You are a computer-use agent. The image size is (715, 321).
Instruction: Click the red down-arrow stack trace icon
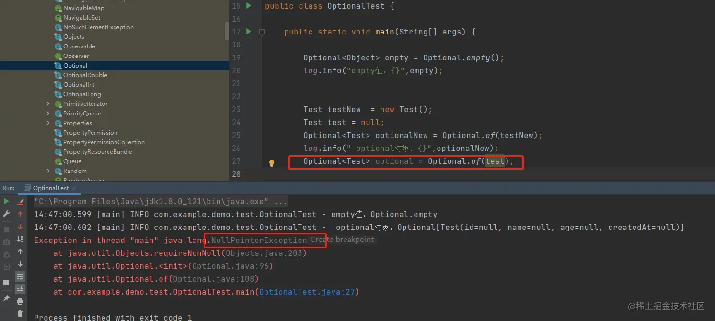20,227
